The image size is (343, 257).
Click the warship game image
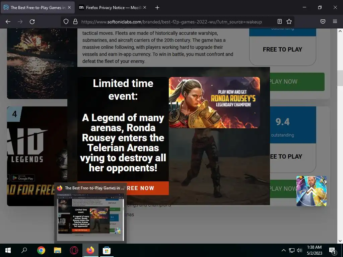tap(42, 63)
